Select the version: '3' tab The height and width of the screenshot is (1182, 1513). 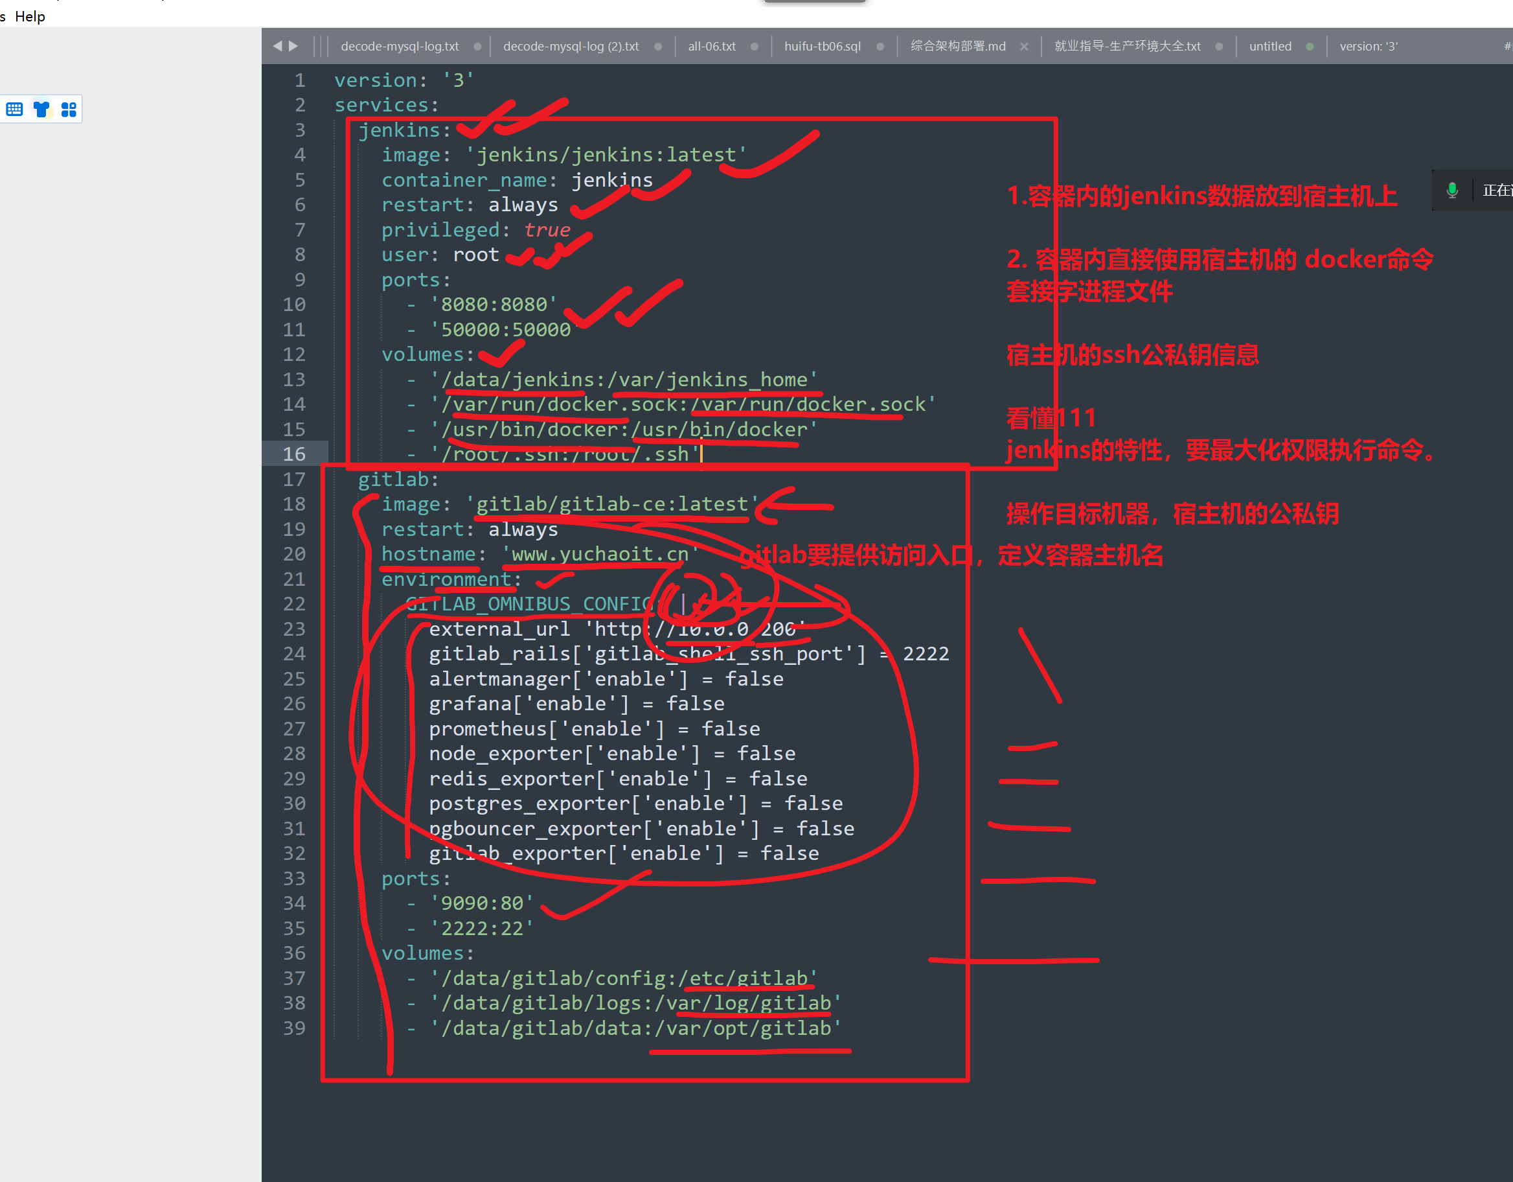pos(1368,47)
